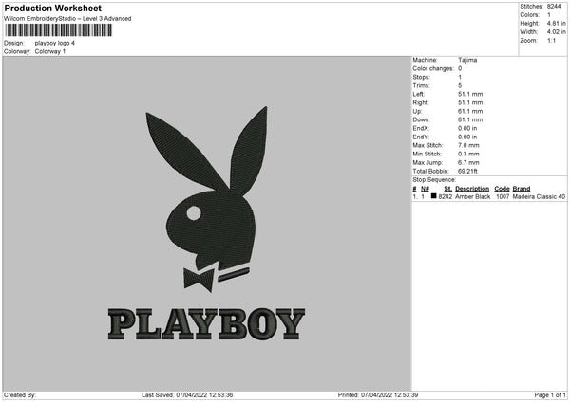Image resolution: width=570 pixels, height=402 pixels.
Task: Click Up value '61.1 mm'
Action: click(470, 111)
